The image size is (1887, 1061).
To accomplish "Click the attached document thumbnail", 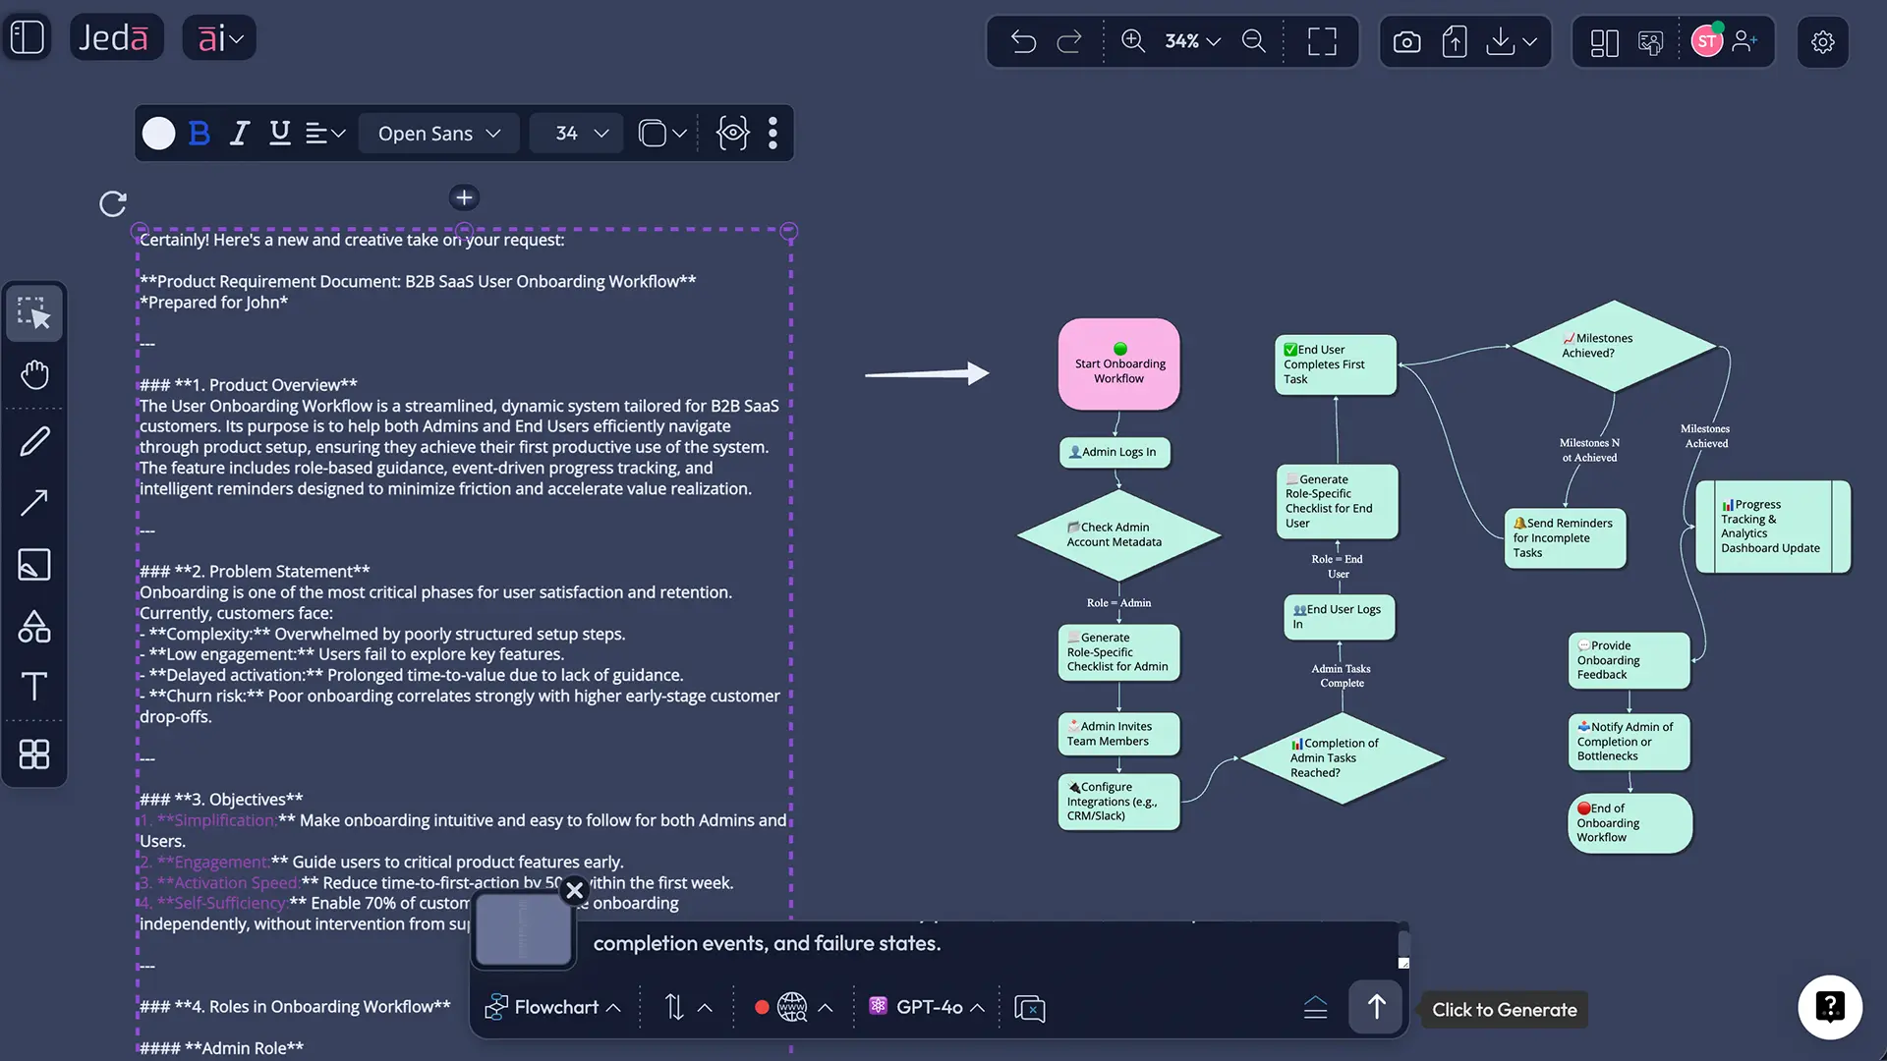I will pos(523,928).
